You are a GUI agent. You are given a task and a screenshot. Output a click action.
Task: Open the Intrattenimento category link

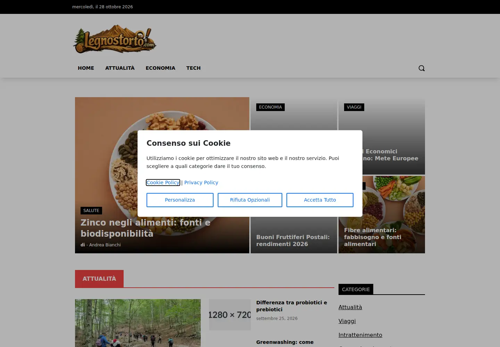pyautogui.click(x=360, y=335)
